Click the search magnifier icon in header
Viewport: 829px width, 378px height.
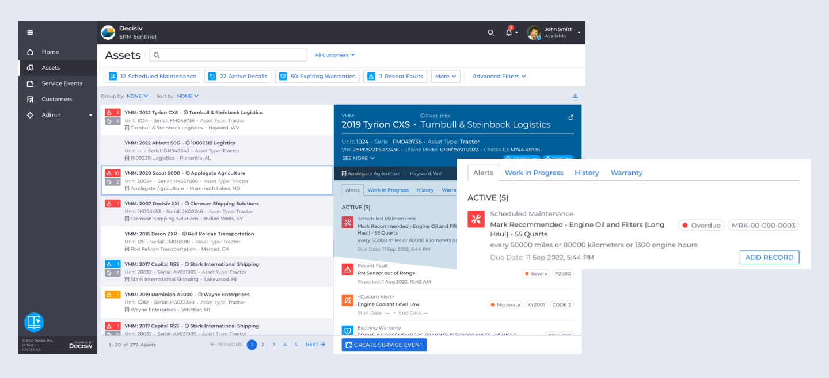point(491,33)
